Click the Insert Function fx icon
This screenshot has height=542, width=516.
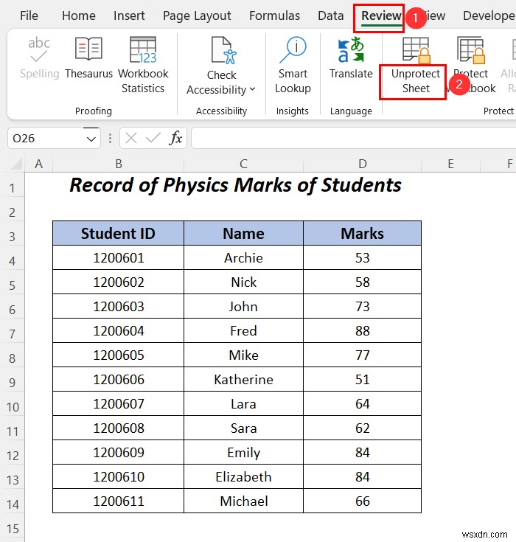[x=175, y=139]
